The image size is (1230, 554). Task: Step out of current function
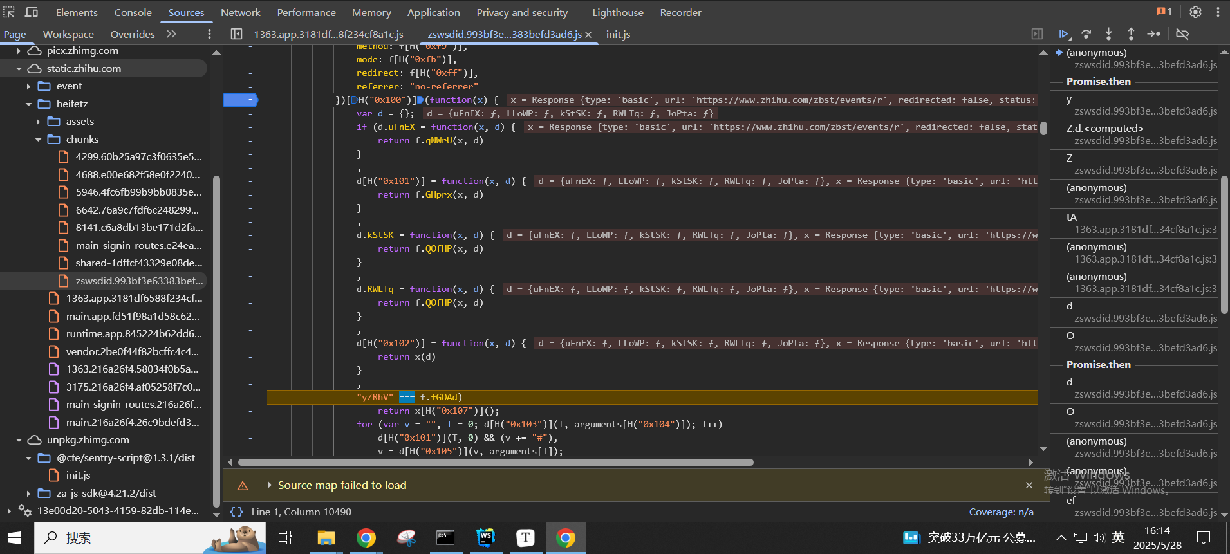click(x=1131, y=34)
